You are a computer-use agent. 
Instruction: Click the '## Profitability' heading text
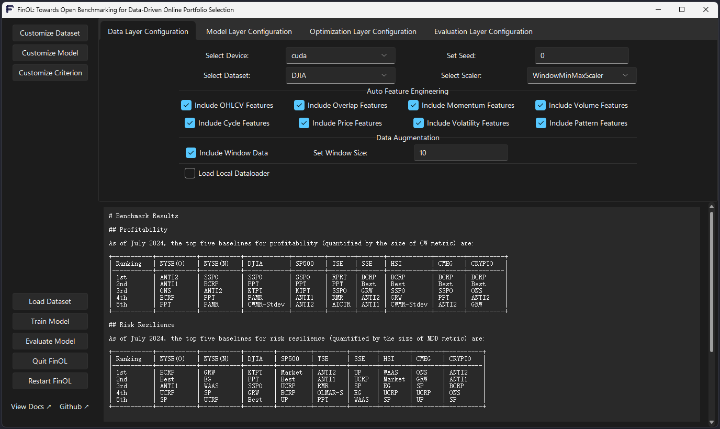point(138,230)
